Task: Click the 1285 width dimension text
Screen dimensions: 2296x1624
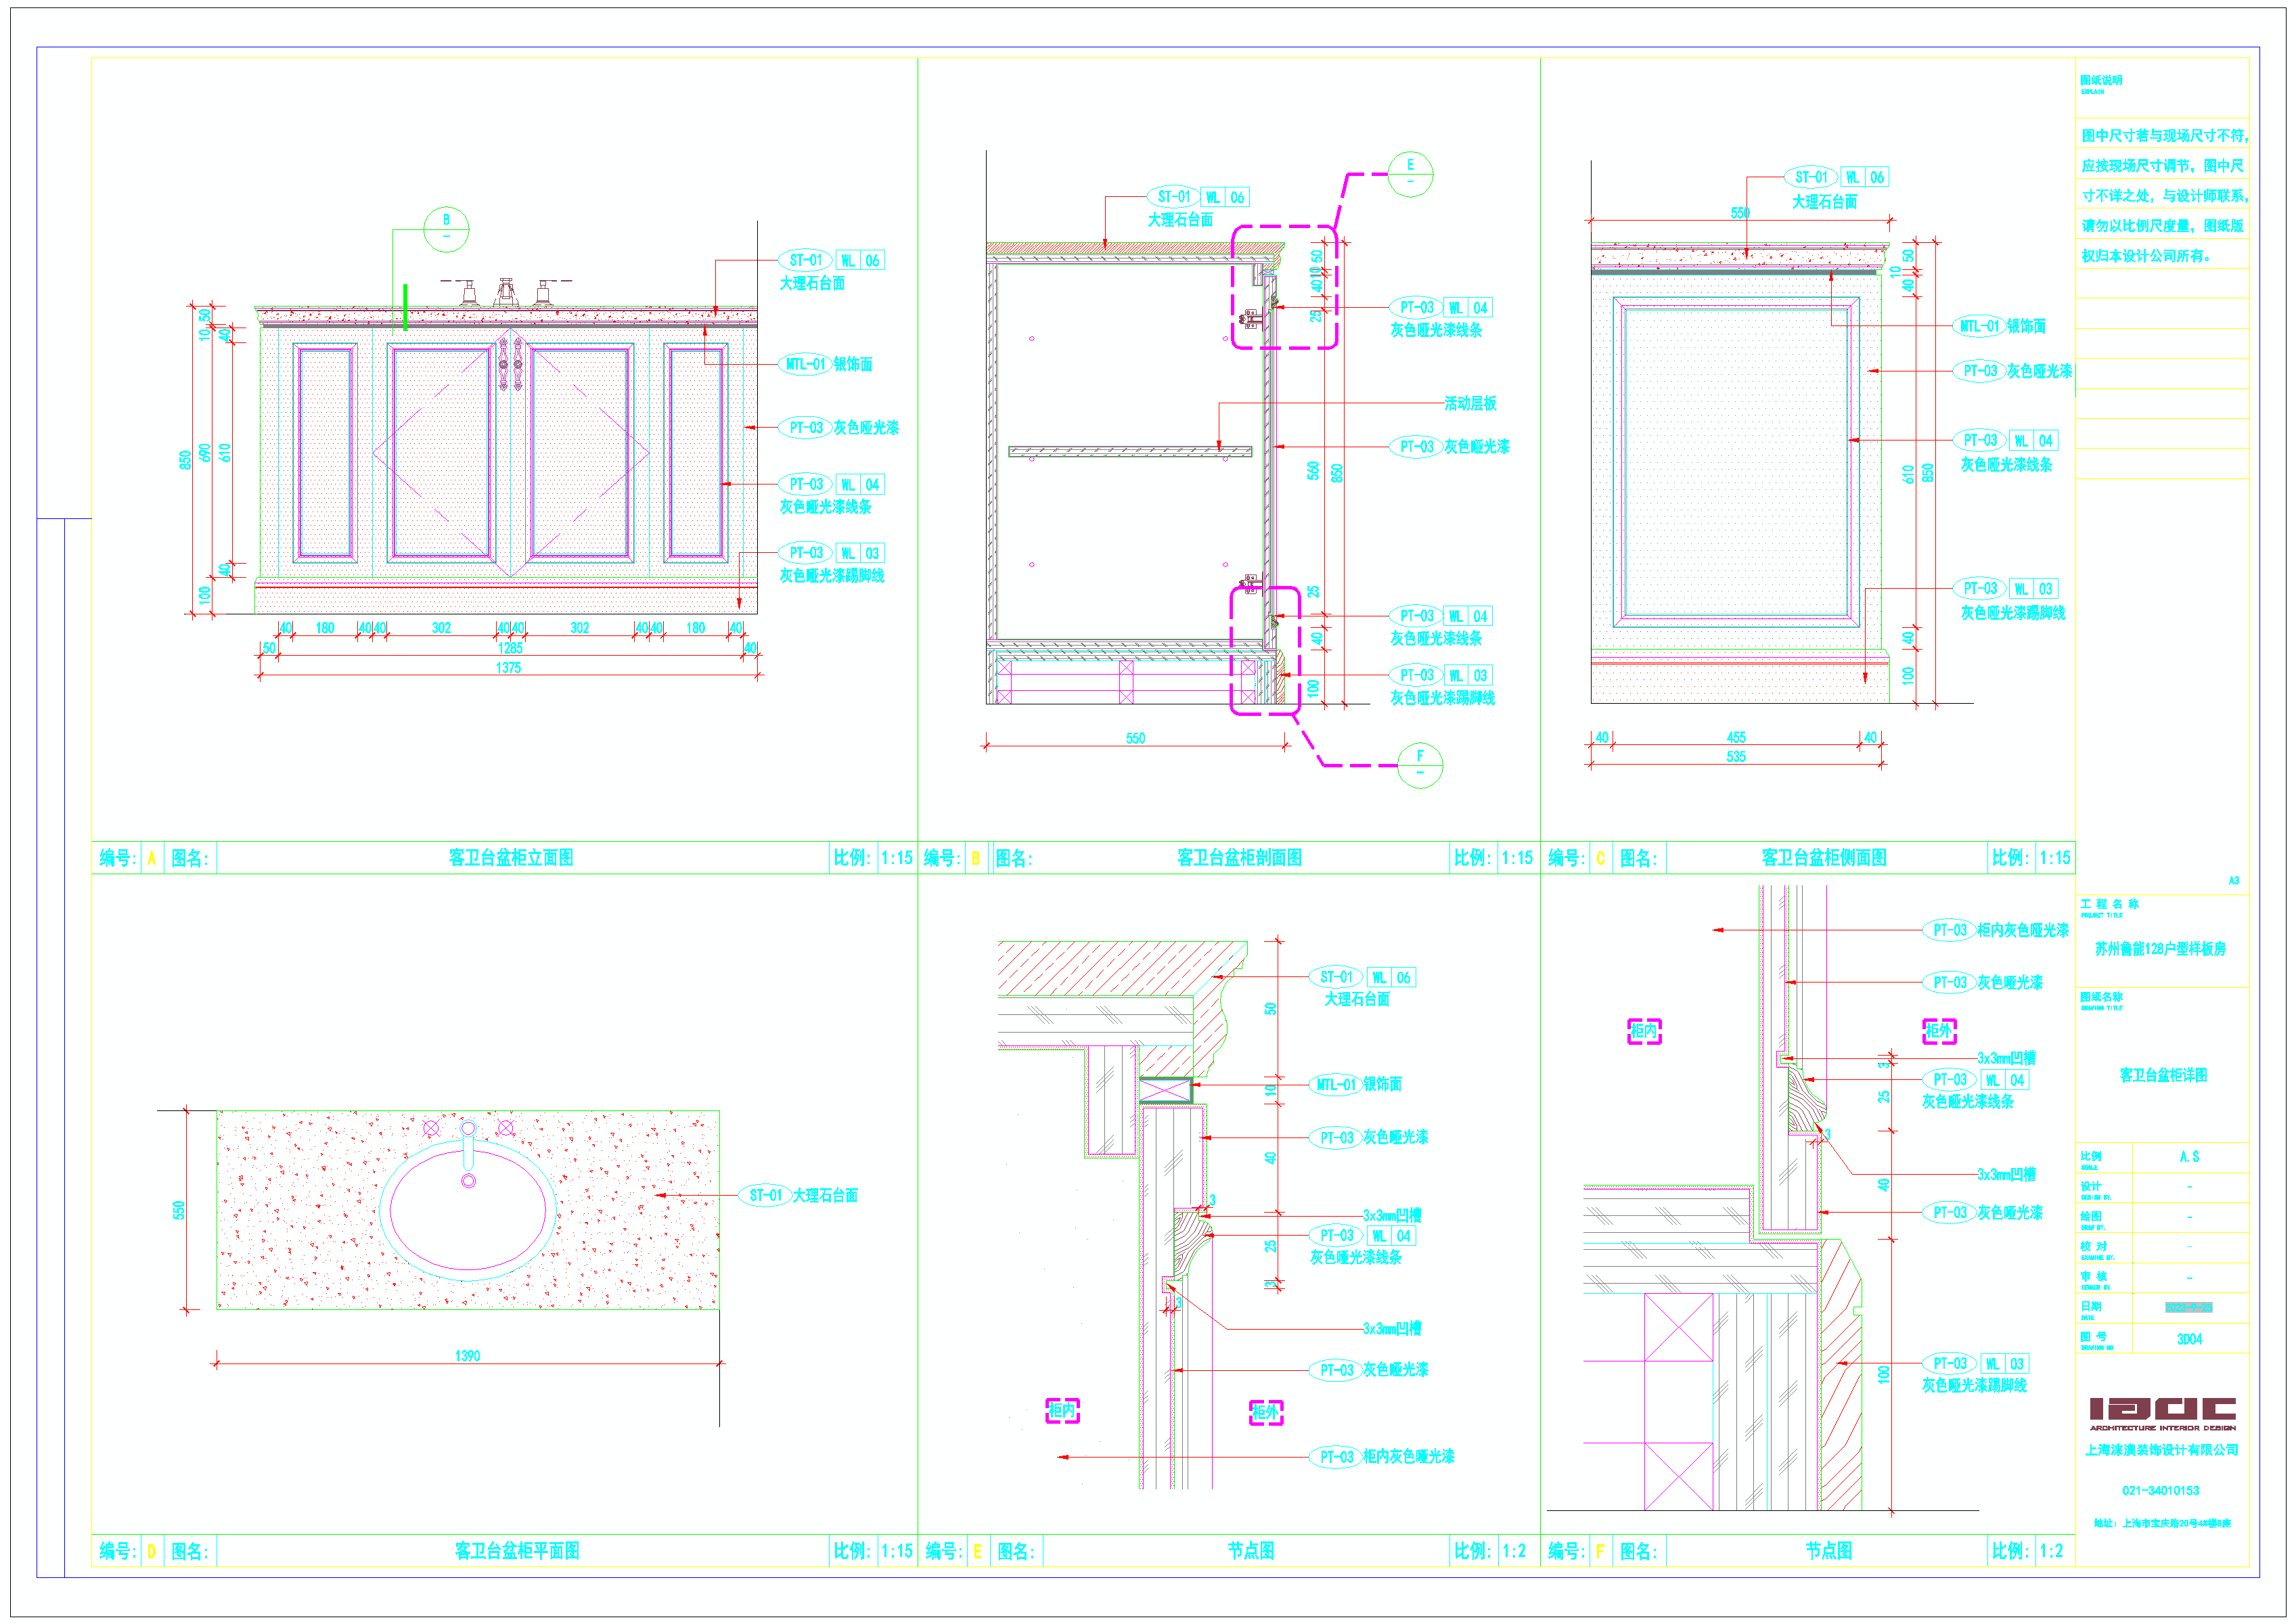Action: [510, 648]
